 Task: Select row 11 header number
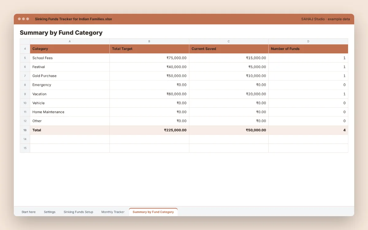(x=25, y=112)
